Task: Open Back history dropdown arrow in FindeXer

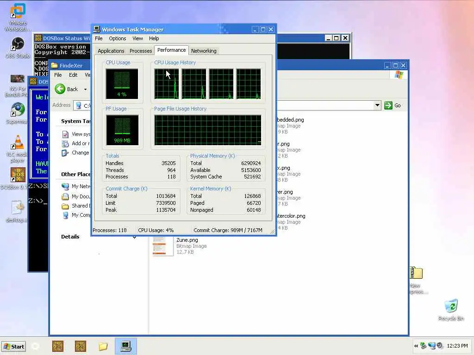Action: coord(86,89)
